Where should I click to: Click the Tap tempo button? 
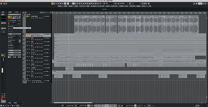pos(149,105)
